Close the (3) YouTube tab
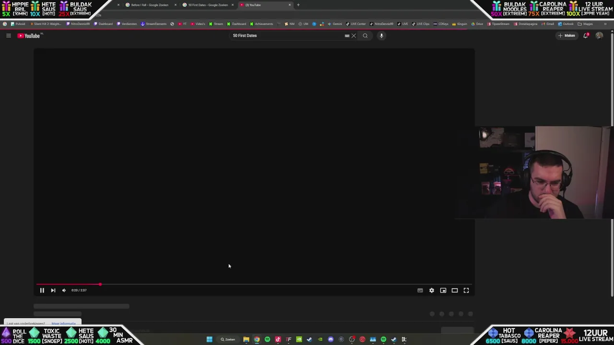The height and width of the screenshot is (345, 614). coord(290,5)
